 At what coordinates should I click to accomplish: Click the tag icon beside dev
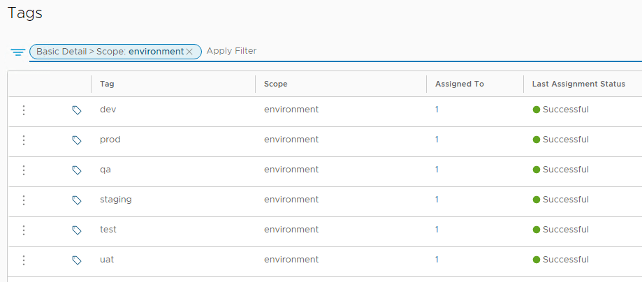[x=77, y=110]
